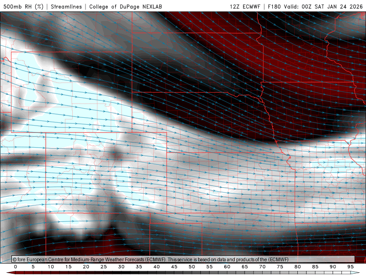Click the '45' value on the color scale

174,267
